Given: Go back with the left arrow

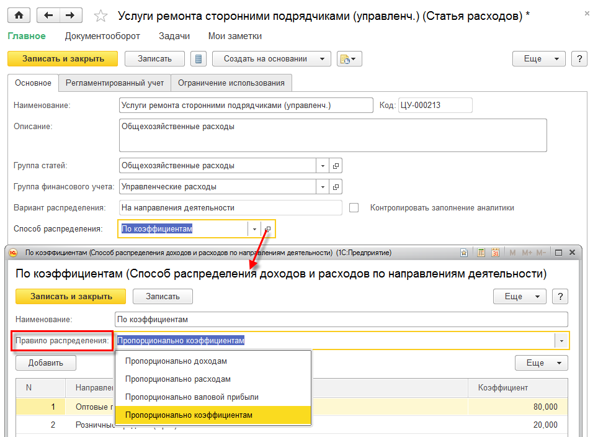Looking at the screenshot, I should [49, 16].
